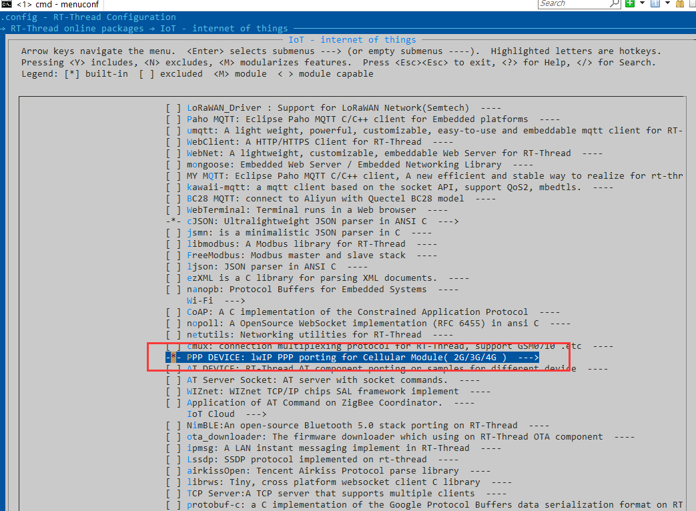Click the NimBLE Bluetooth 5.0 stack entry
This screenshot has height=511, width=696.
click(354, 426)
